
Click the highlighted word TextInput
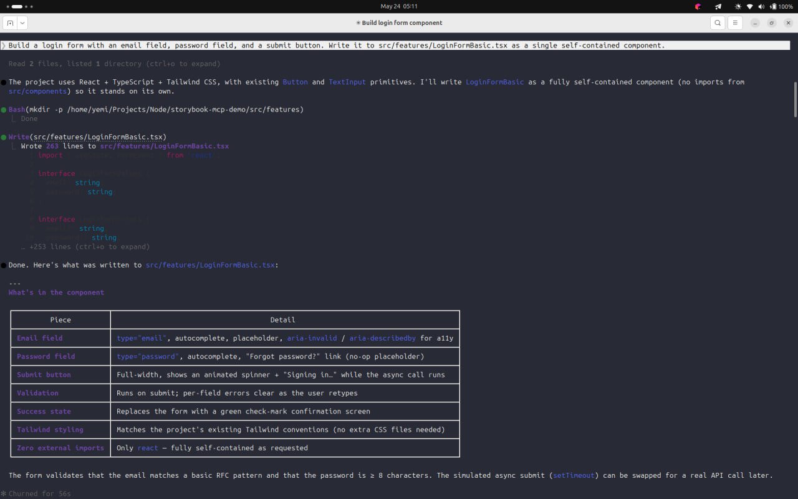(x=347, y=82)
